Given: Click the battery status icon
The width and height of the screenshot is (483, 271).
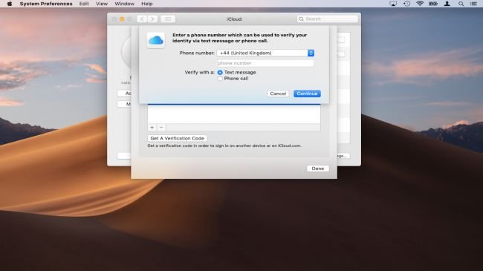Looking at the screenshot, I should (433, 4).
